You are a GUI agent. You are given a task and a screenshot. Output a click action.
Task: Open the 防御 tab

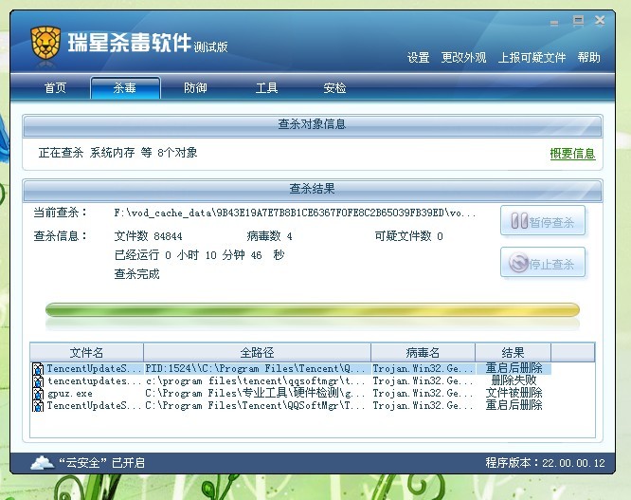click(x=195, y=87)
